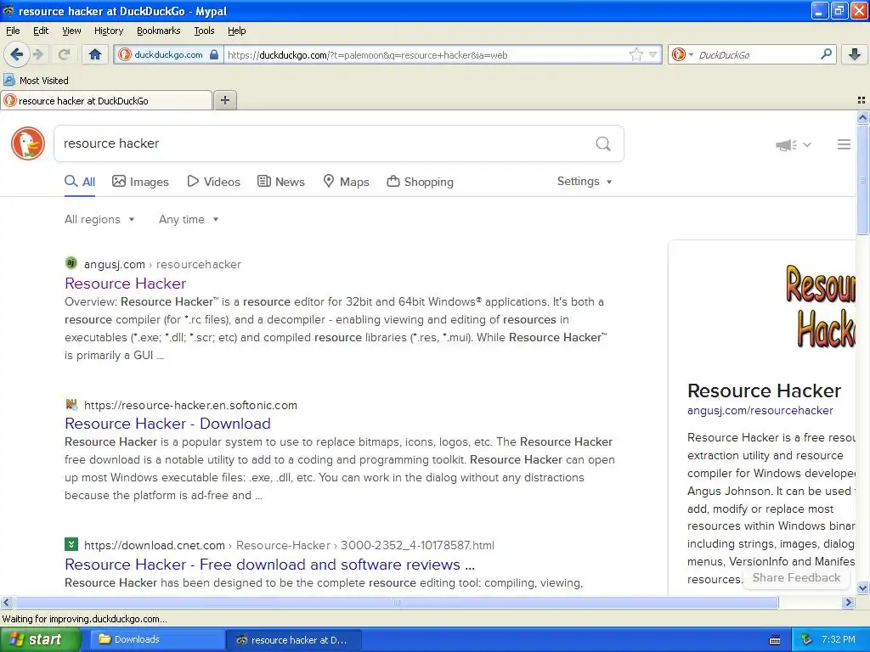
Task: Switch to Downloads taskbar window
Action: (x=157, y=639)
